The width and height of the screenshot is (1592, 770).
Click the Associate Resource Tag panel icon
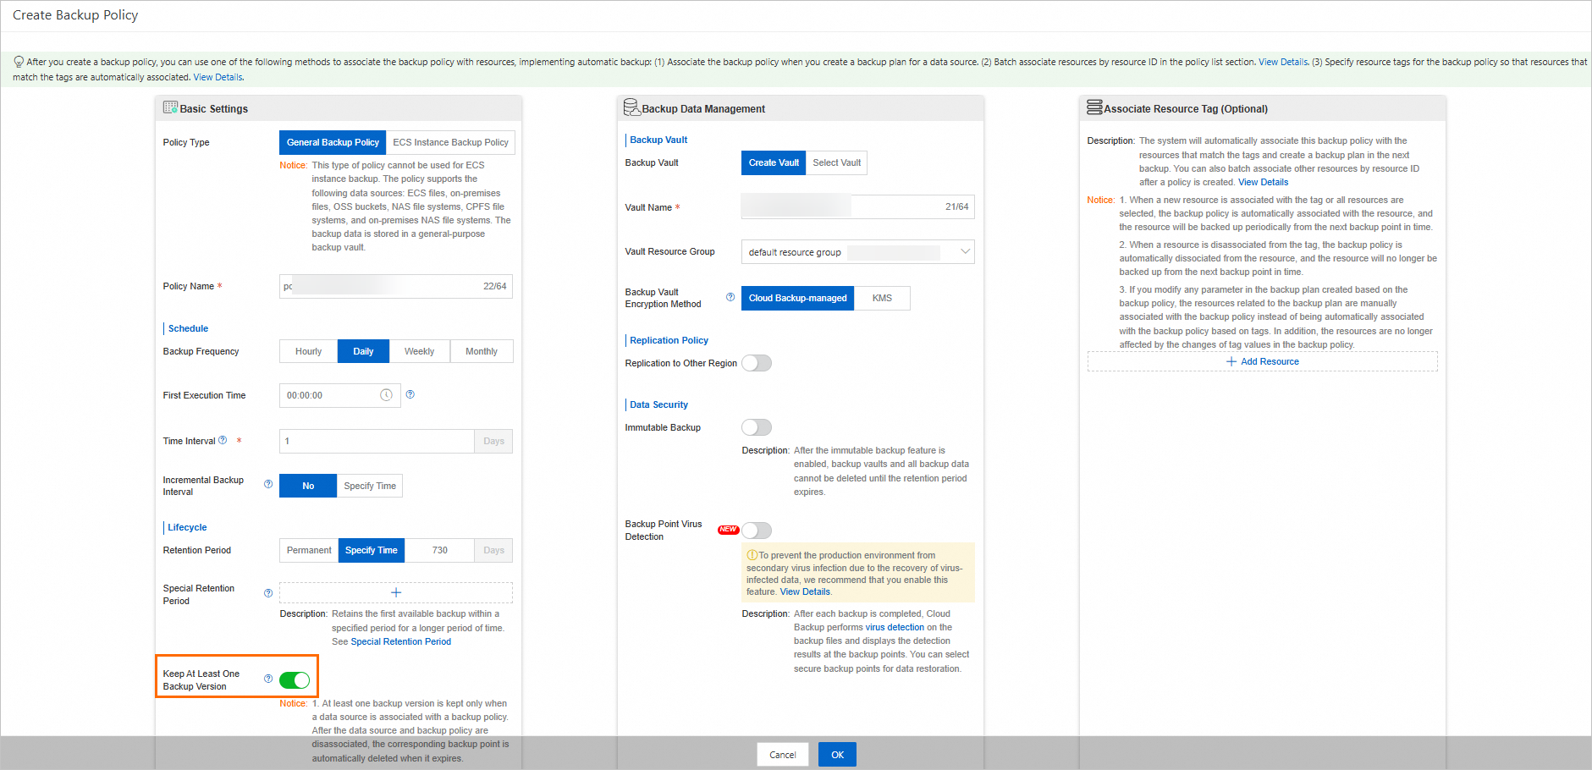[x=1094, y=107]
